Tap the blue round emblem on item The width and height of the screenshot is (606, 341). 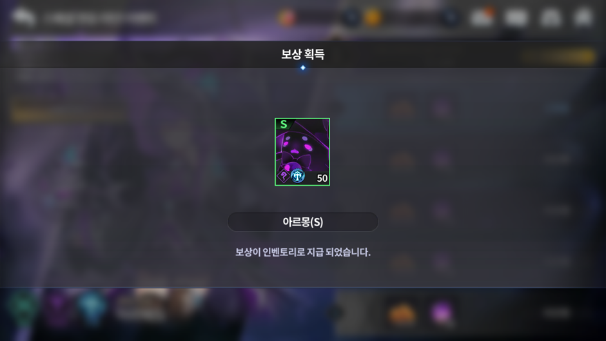point(298,176)
